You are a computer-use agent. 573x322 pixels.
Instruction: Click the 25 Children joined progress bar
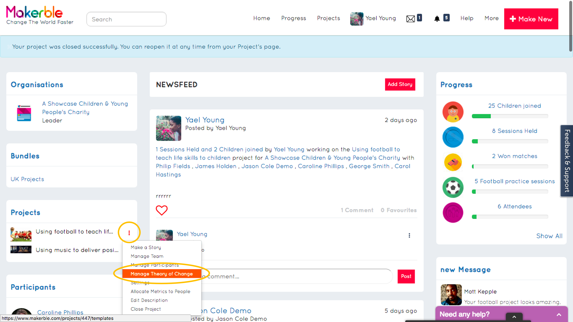[x=510, y=116]
